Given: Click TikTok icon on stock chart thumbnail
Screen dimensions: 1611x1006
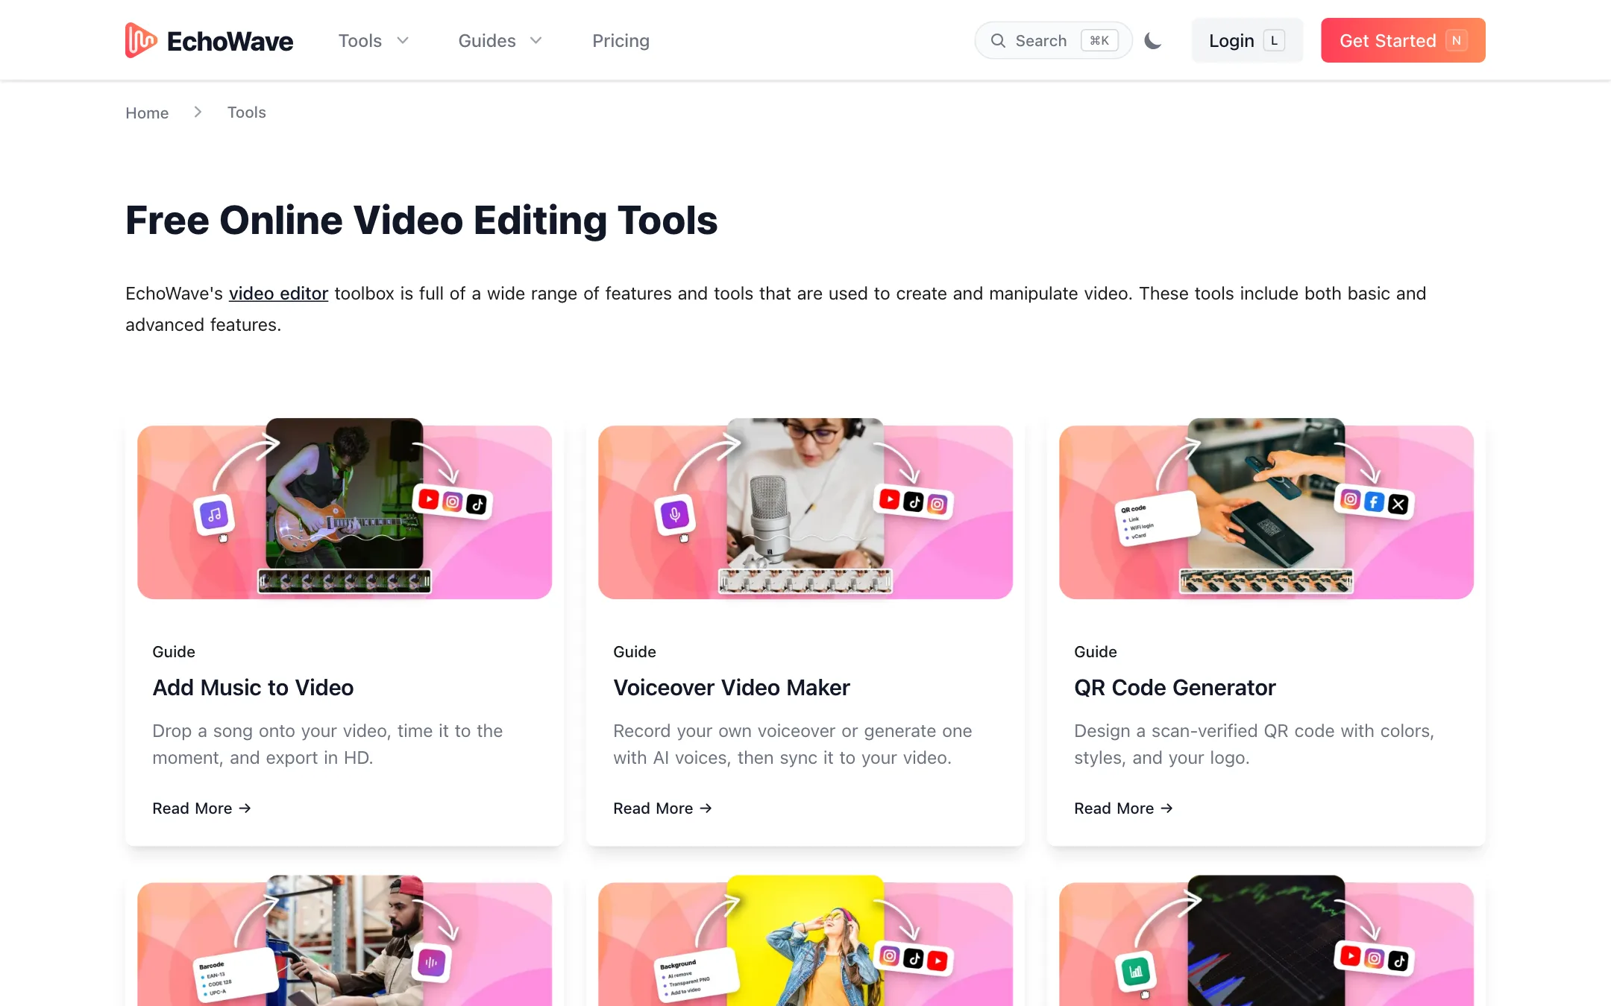Looking at the screenshot, I should [x=1398, y=962].
